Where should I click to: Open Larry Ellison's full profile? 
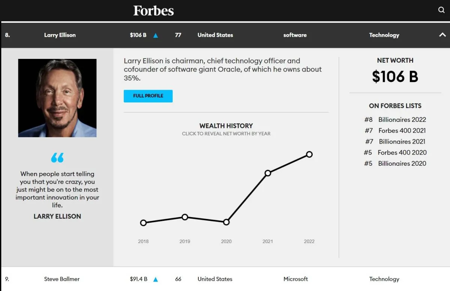[x=148, y=96]
